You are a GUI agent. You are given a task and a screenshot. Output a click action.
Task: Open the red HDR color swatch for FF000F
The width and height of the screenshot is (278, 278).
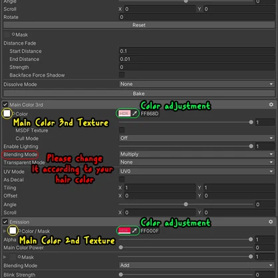coord(124,231)
